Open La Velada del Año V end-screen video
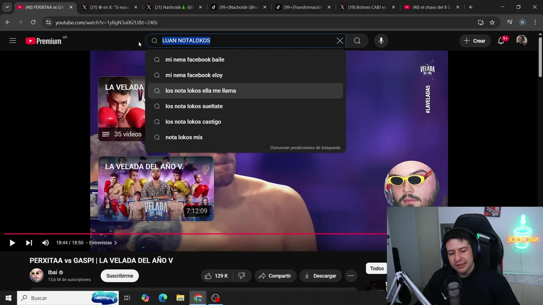 (x=156, y=189)
